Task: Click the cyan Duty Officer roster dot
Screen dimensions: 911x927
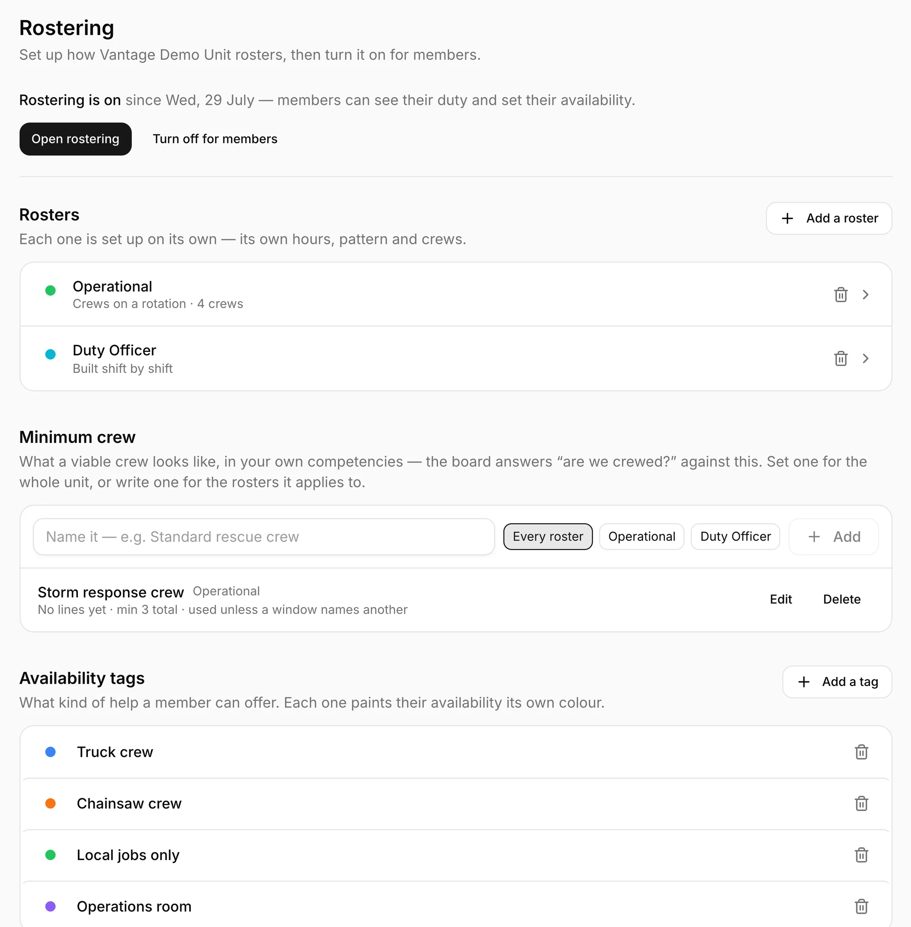Action: [50, 354]
